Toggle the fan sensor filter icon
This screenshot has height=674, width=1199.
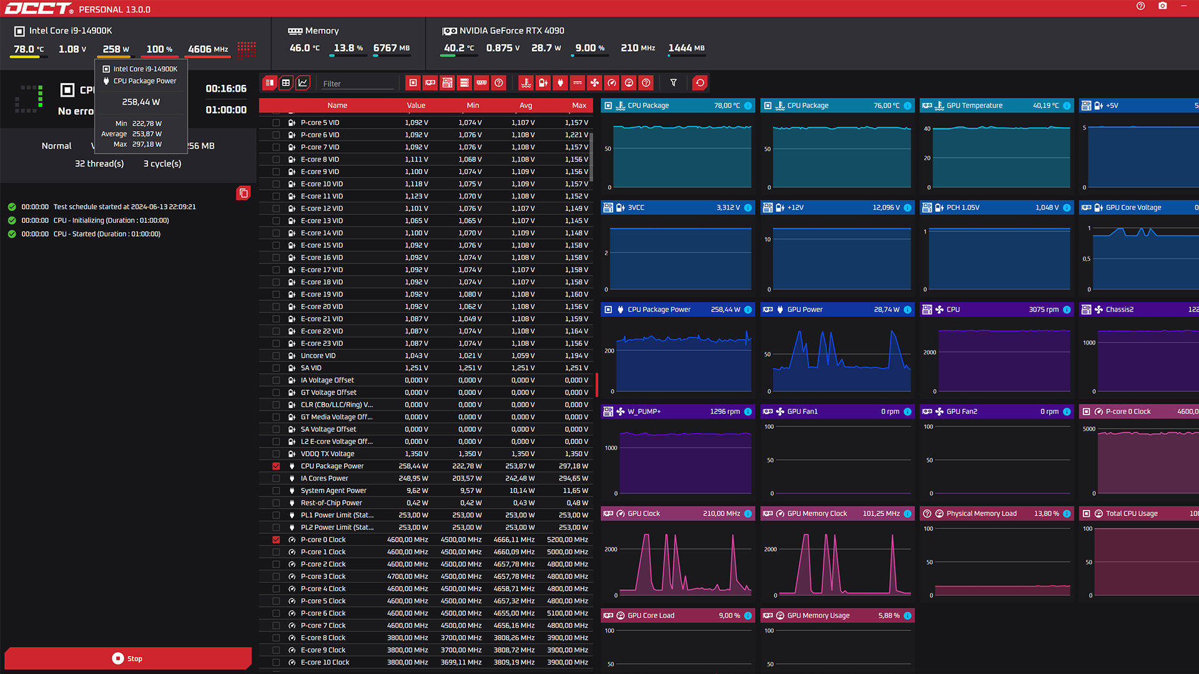tap(595, 83)
